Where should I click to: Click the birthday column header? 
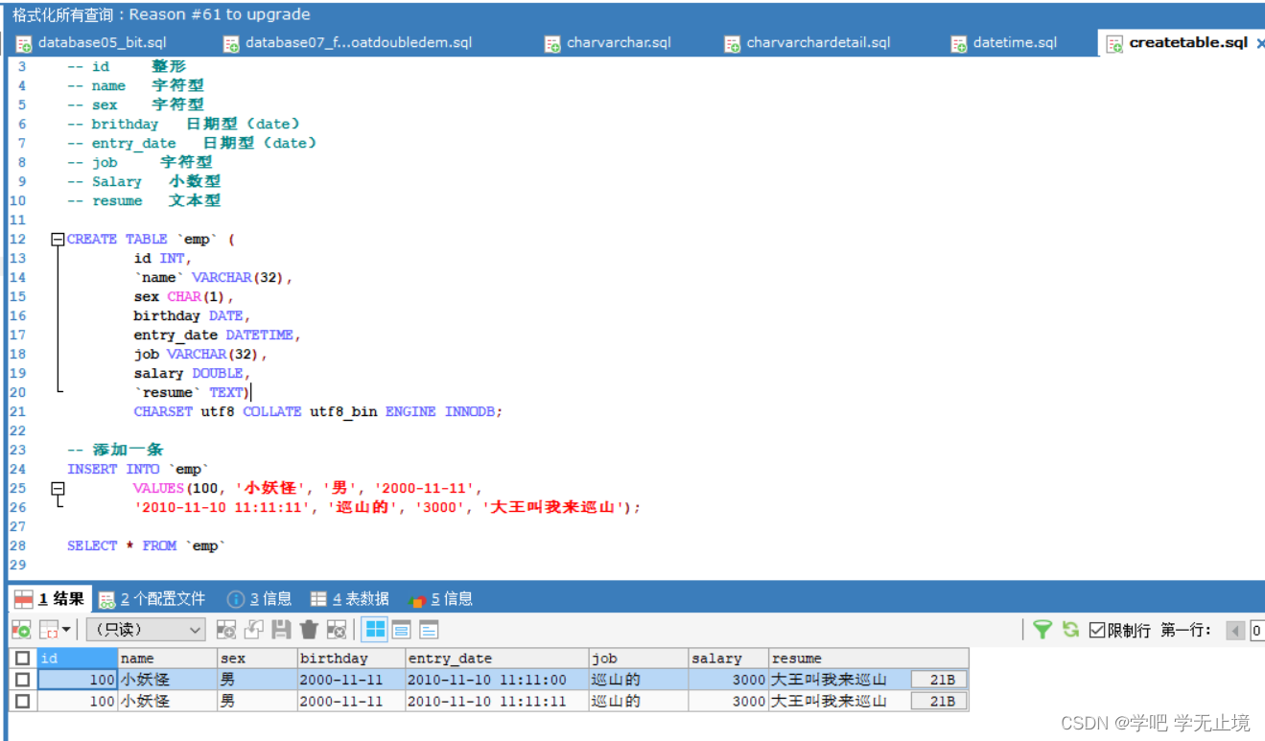coord(351,659)
